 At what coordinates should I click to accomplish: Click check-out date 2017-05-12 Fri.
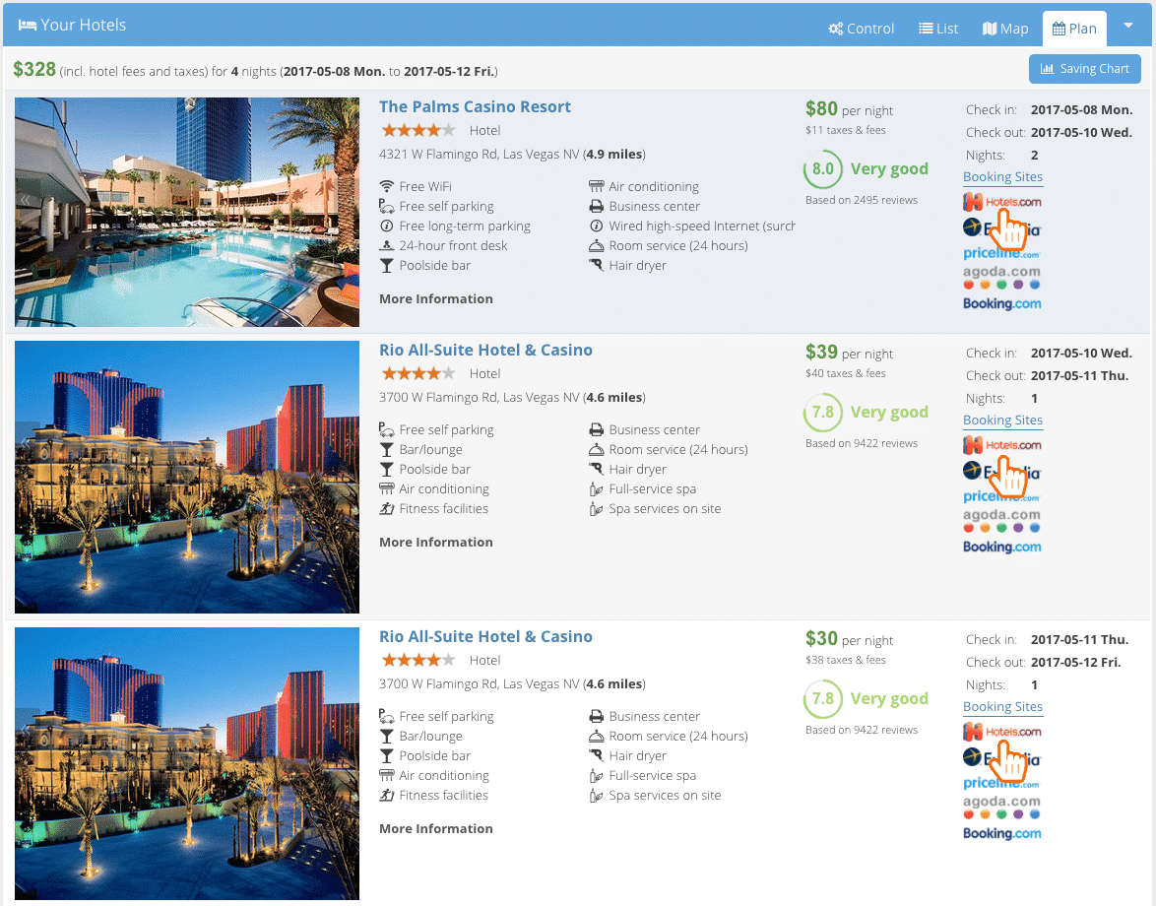click(x=1075, y=662)
